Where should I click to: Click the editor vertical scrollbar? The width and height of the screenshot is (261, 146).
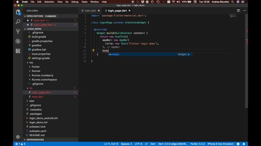246,61
